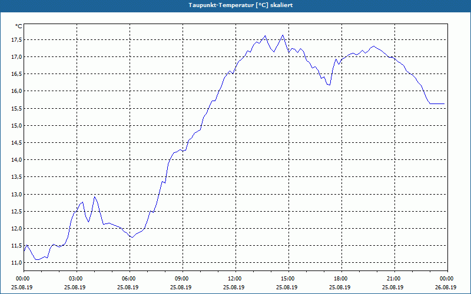Click the 26.08.19 date label

446,287
